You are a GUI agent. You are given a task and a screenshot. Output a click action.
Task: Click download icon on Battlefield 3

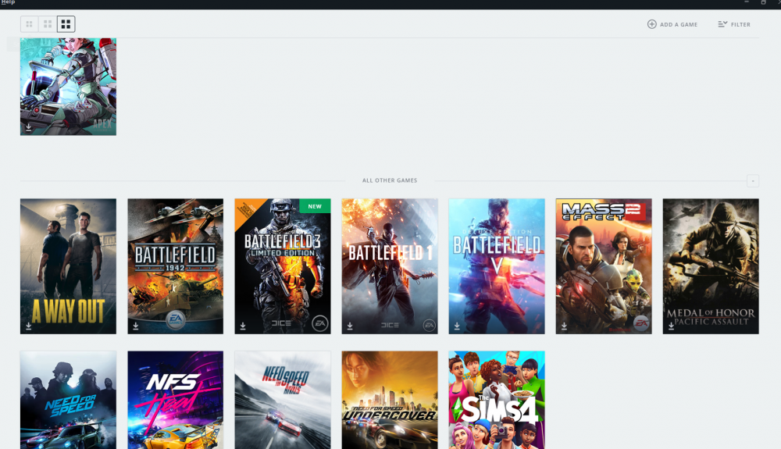(243, 326)
